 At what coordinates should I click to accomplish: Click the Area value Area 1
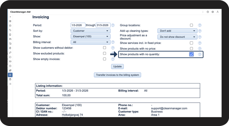[x=155, y=115]
